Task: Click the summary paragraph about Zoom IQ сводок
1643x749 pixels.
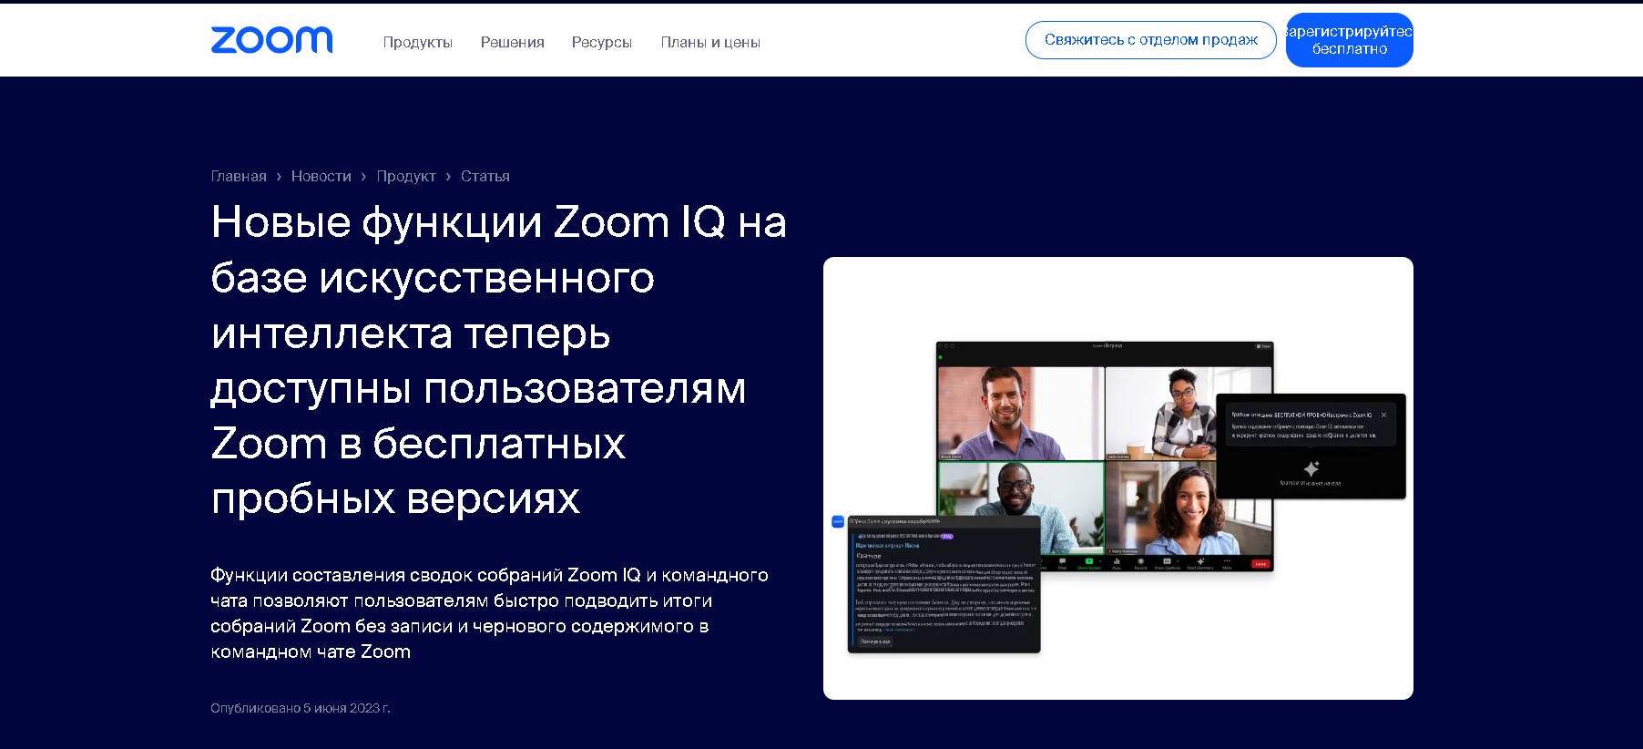Action: (489, 613)
